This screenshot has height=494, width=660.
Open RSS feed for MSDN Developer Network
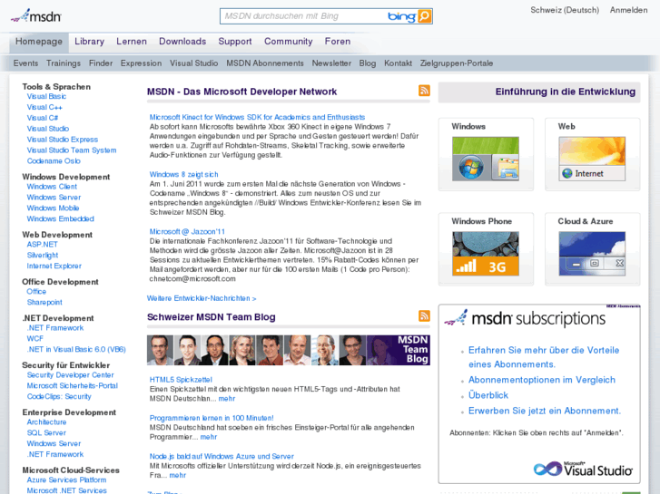[x=424, y=91]
